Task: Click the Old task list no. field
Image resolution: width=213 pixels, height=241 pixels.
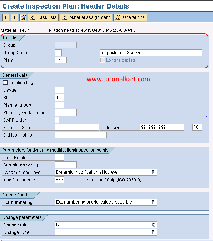Action: [81, 135]
